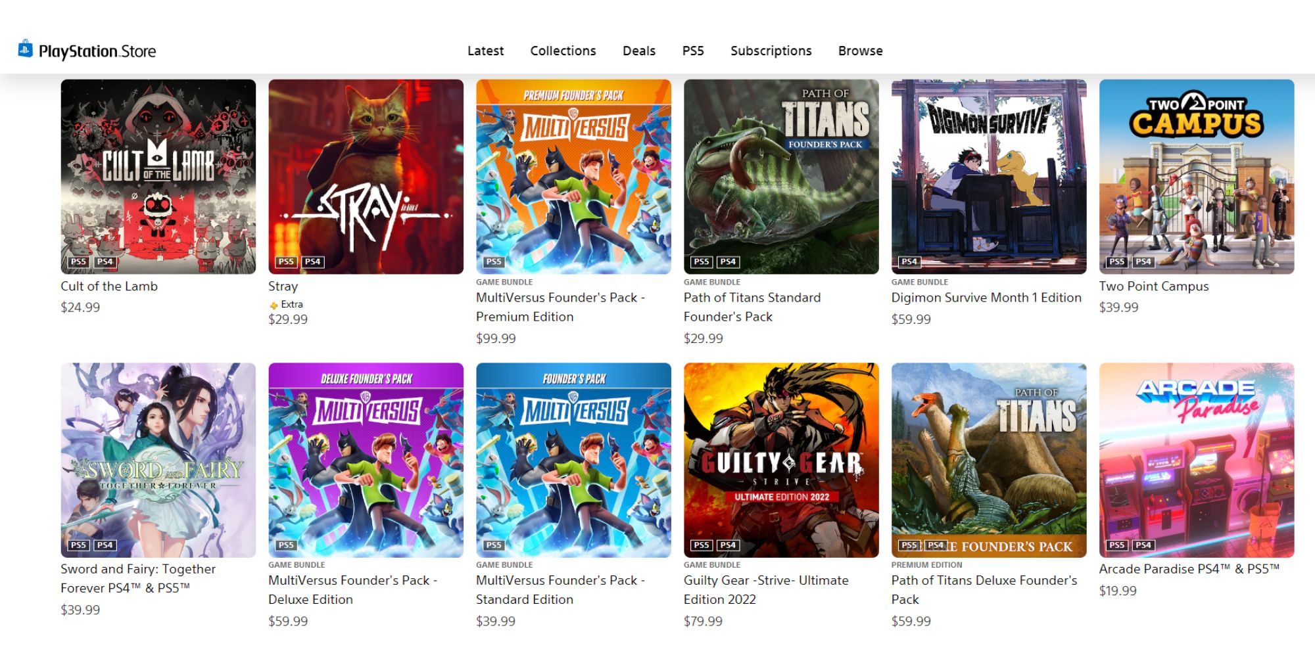Click MultiVersus Founder's Pack - Deluxe Edition title
The width and height of the screenshot is (1315, 657).
tap(353, 589)
